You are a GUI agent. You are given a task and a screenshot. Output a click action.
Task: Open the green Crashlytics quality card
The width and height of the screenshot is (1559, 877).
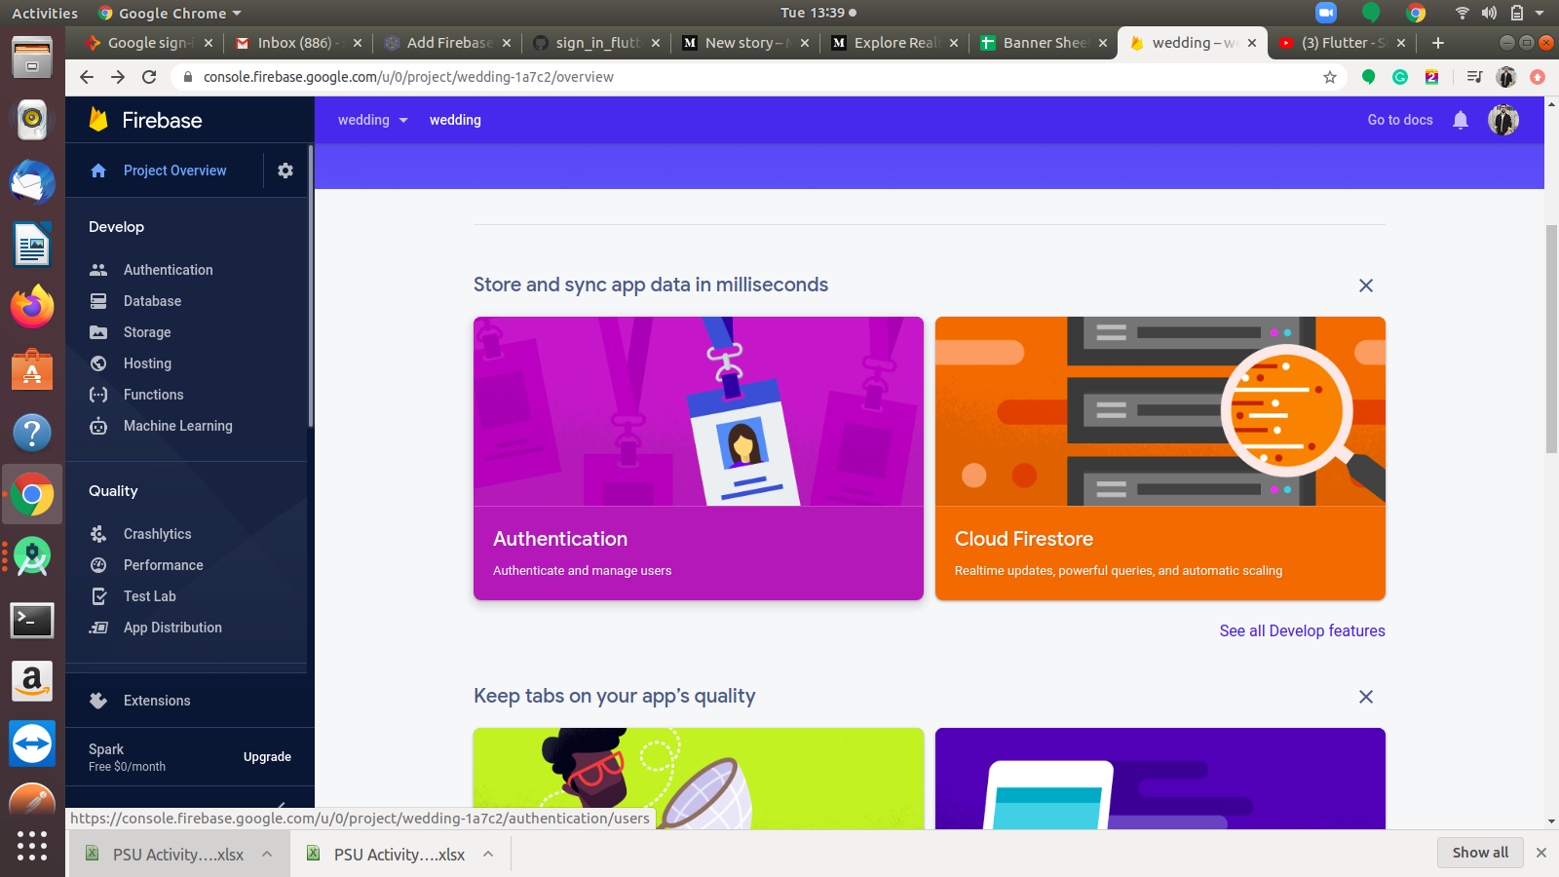point(699,779)
